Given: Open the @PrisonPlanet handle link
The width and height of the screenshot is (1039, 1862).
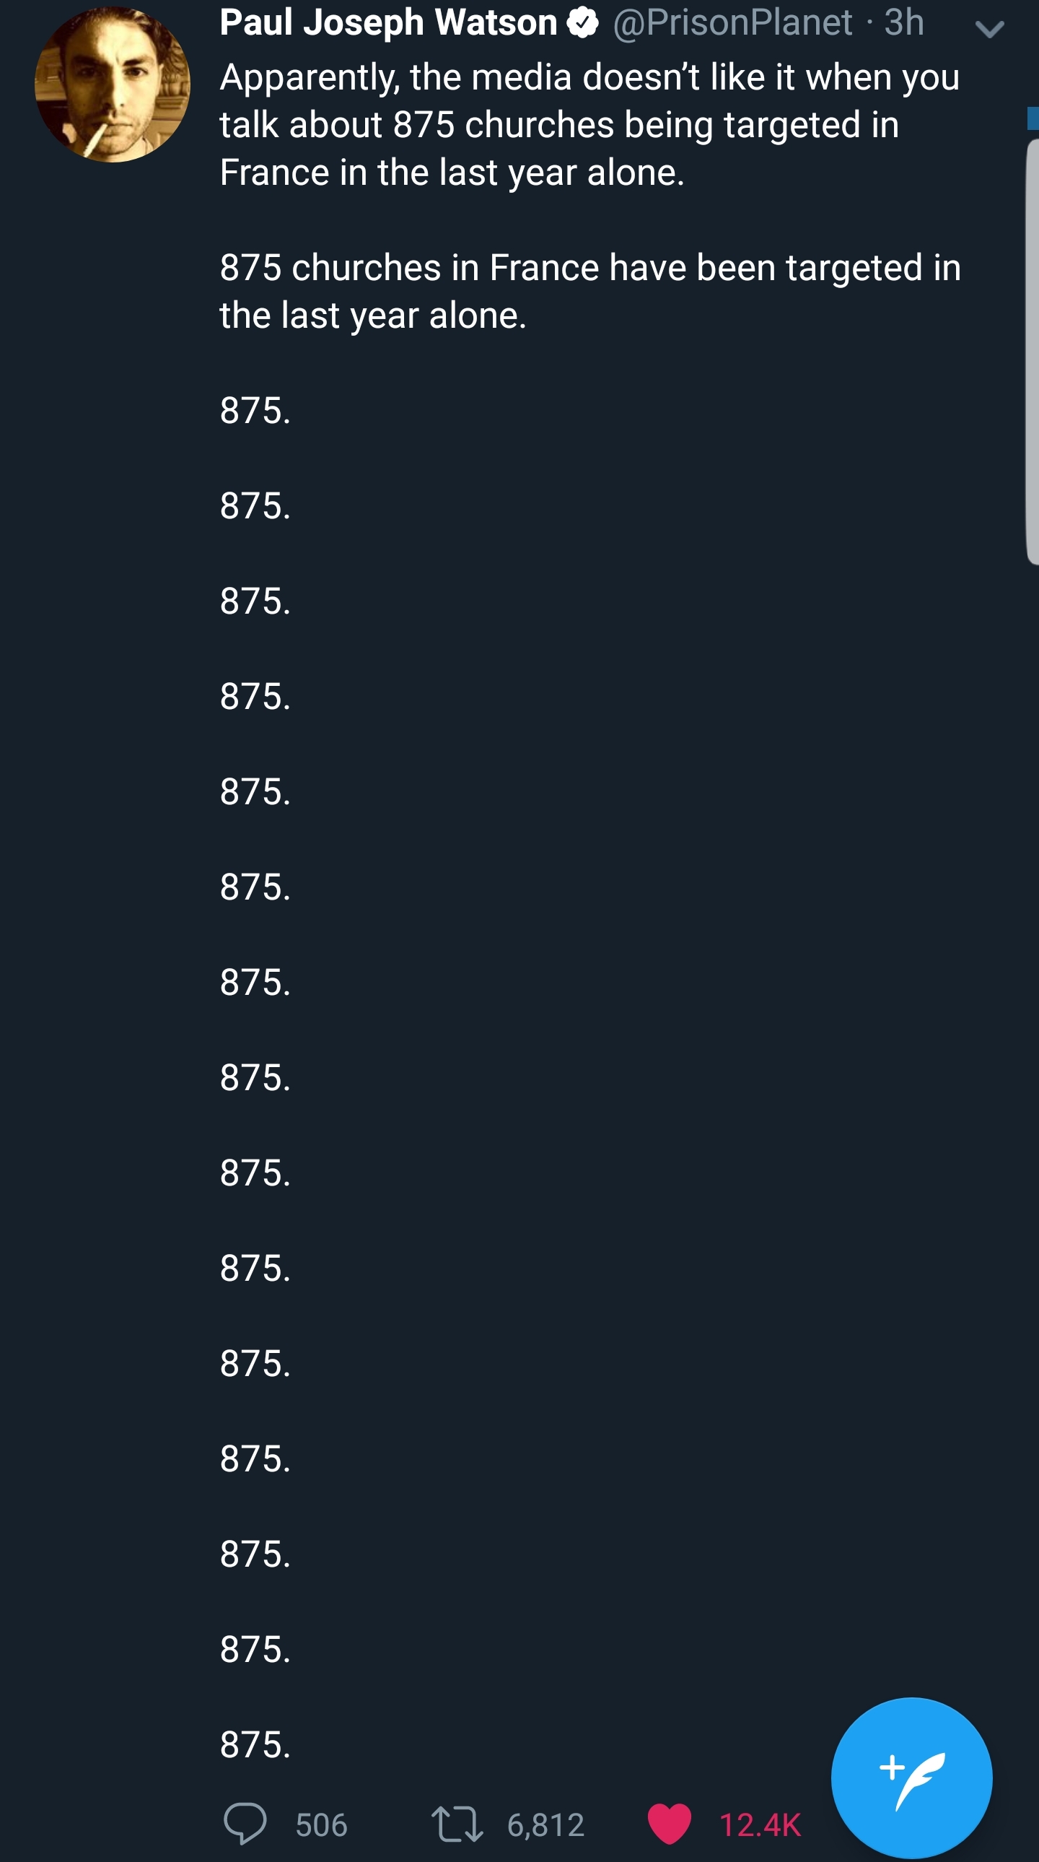Looking at the screenshot, I should point(732,23).
